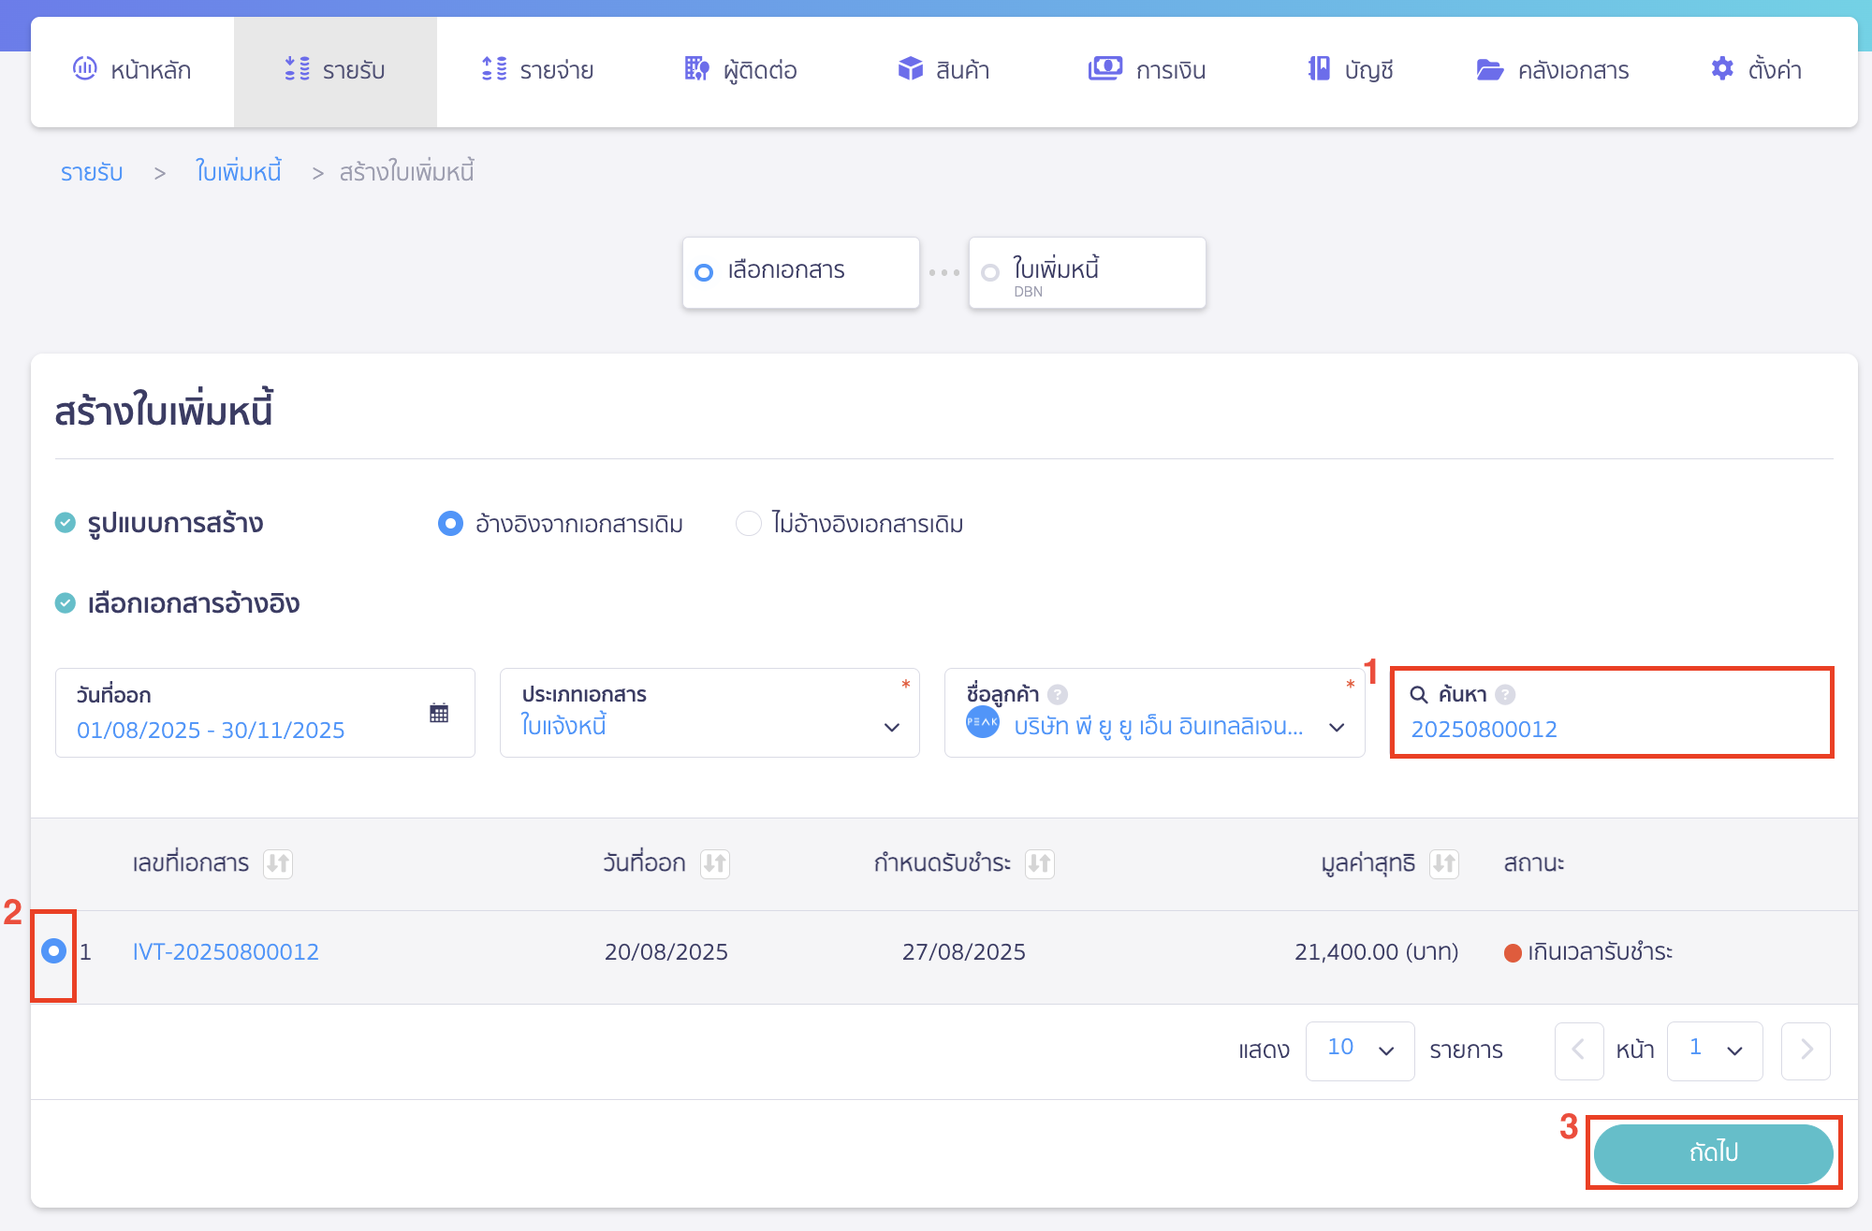Viewport: 1872px width, 1231px height.
Task: Click the ถัดไป button
Action: (1713, 1152)
